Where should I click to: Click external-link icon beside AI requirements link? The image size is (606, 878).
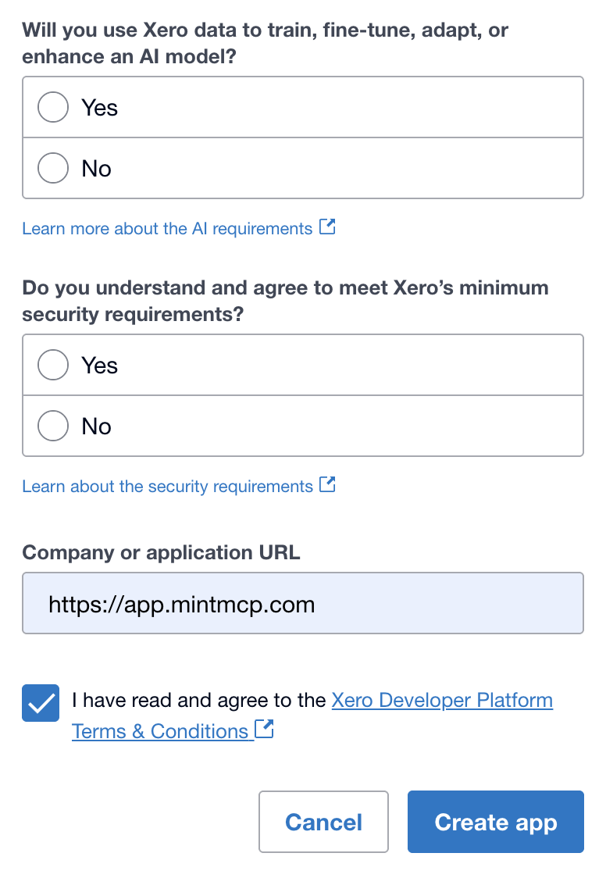click(327, 227)
